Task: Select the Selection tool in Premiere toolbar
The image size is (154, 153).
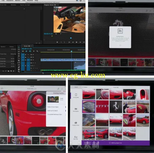Action: 19,47
